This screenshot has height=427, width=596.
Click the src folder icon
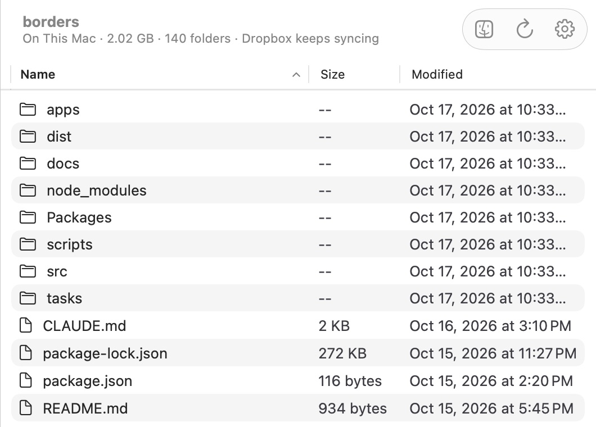28,271
